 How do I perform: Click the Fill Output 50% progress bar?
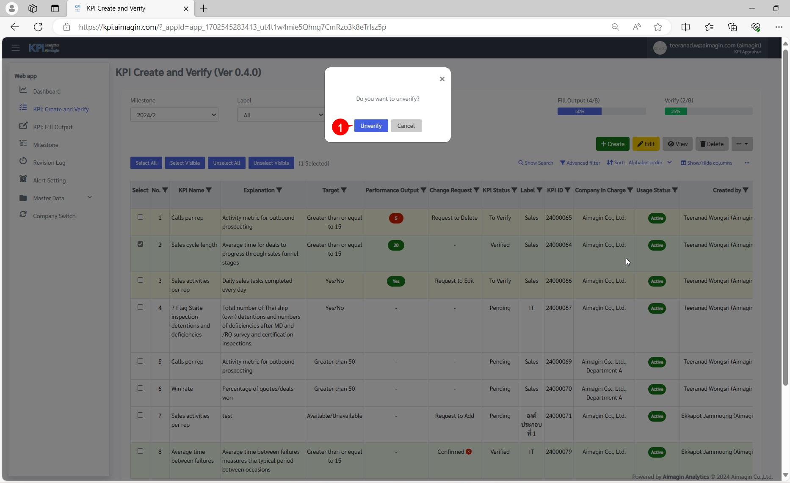coord(579,111)
